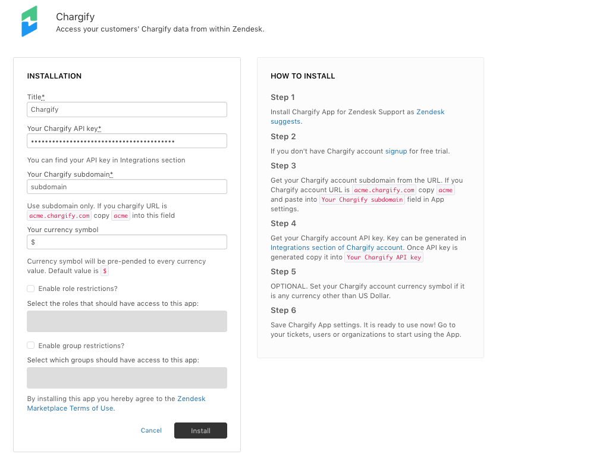Click the Install button

[x=200, y=431]
